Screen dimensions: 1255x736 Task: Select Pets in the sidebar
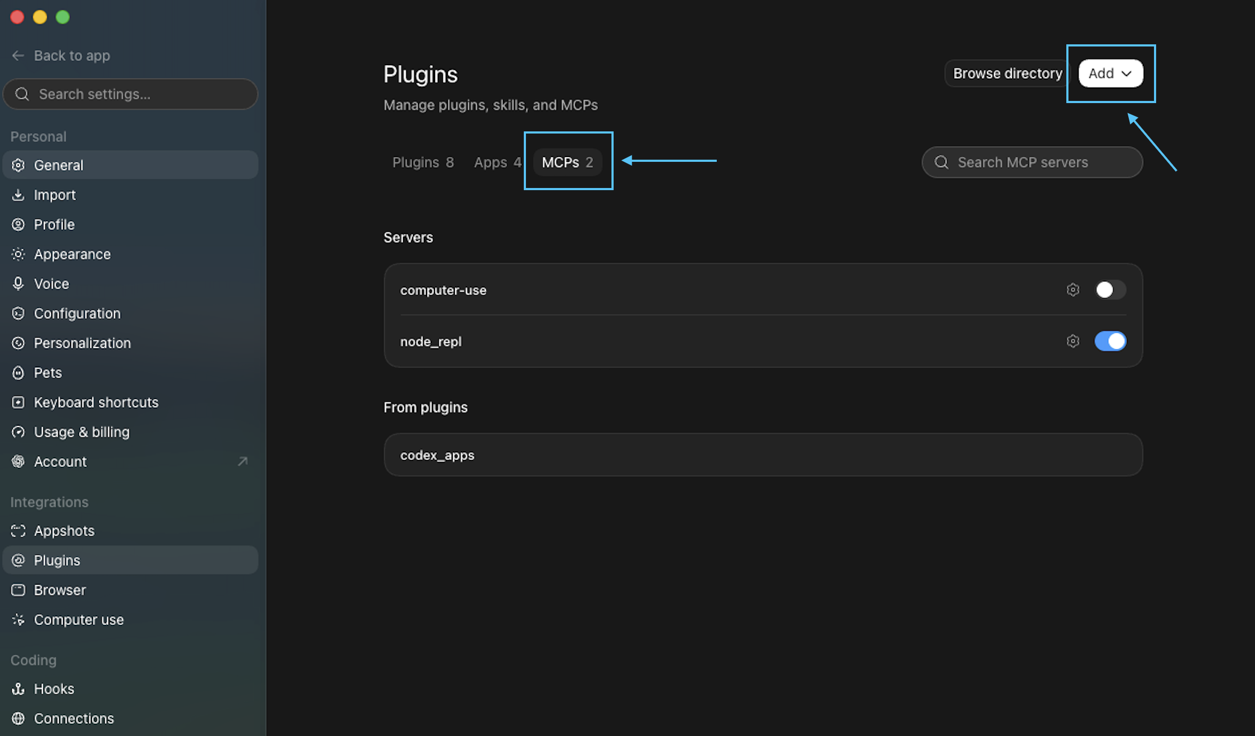tap(130, 373)
